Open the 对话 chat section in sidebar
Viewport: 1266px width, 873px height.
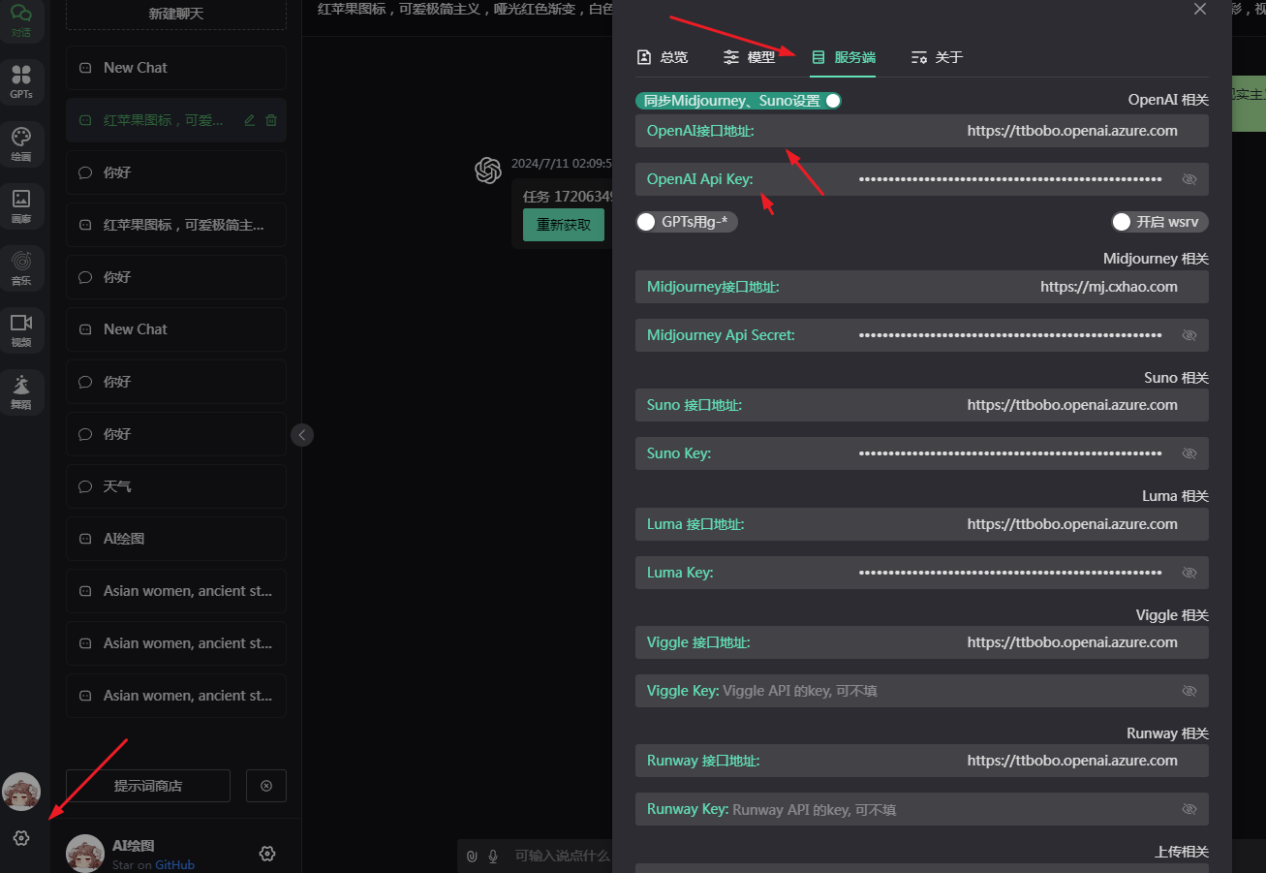click(x=21, y=20)
